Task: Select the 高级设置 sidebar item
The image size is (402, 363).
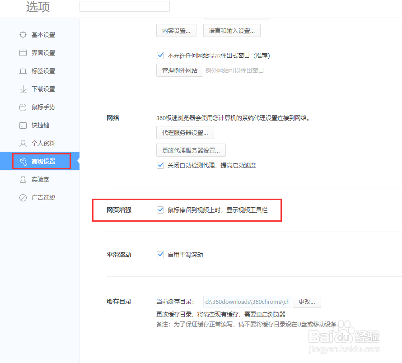Action: [x=40, y=161]
